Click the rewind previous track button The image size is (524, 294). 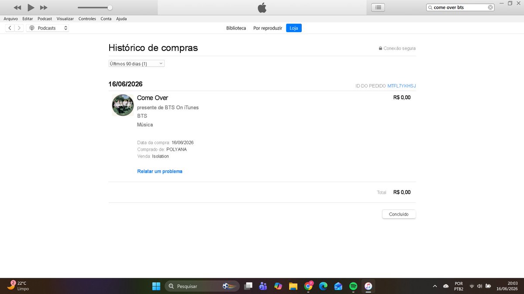click(x=17, y=7)
